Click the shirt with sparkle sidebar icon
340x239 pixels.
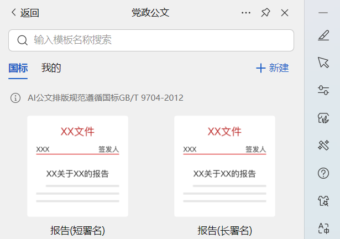point(323,201)
